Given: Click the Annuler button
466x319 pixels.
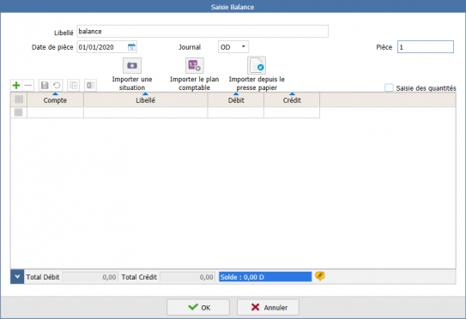Looking at the screenshot, I should tap(268, 307).
